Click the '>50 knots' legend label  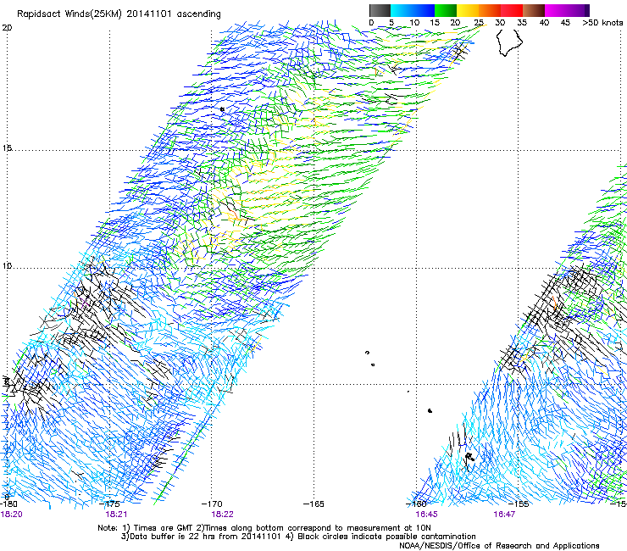point(602,23)
